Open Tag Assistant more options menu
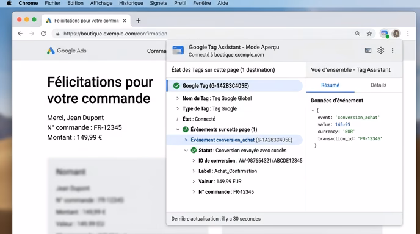Image resolution: width=420 pixels, height=234 pixels. tap(393, 51)
